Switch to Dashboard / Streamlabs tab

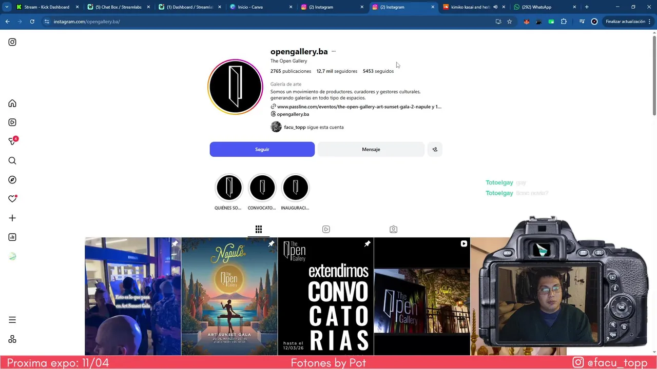[189, 7]
